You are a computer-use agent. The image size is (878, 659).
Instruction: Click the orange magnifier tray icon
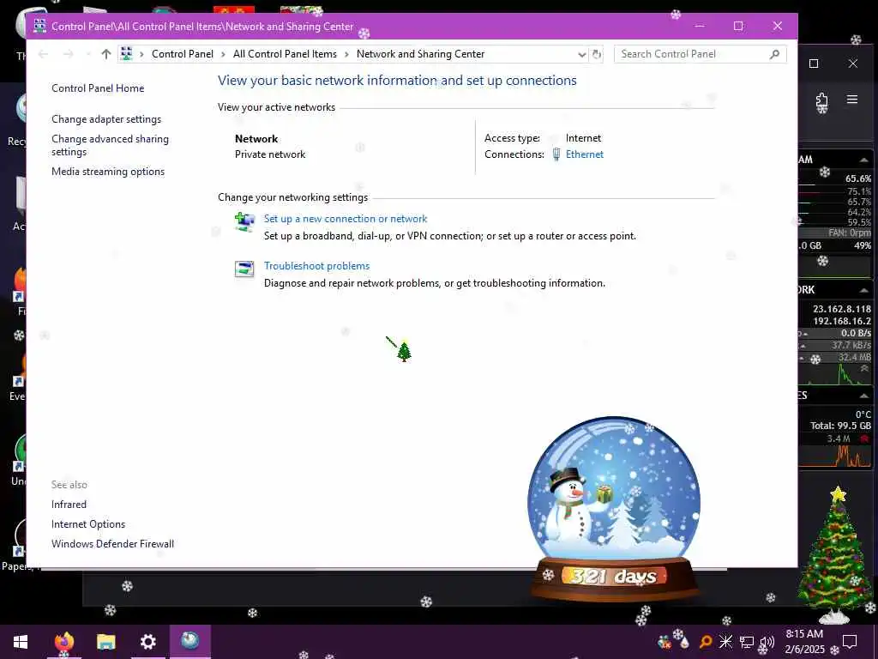click(706, 642)
